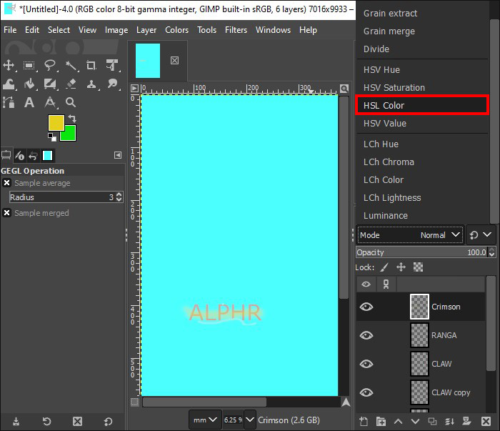Create a new layer
Viewport: 500px width, 431px height.
(x=364, y=422)
